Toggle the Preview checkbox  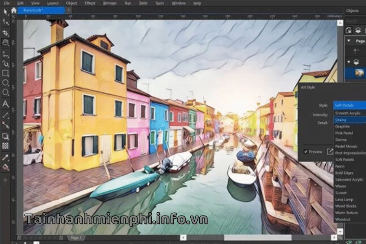306,152
